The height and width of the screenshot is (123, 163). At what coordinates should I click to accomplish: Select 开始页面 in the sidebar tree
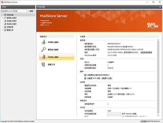point(11,15)
